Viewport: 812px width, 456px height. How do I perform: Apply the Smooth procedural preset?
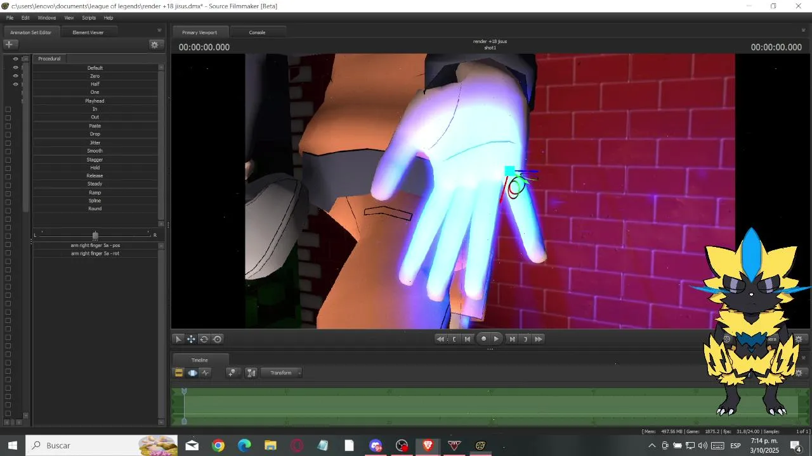tap(95, 151)
